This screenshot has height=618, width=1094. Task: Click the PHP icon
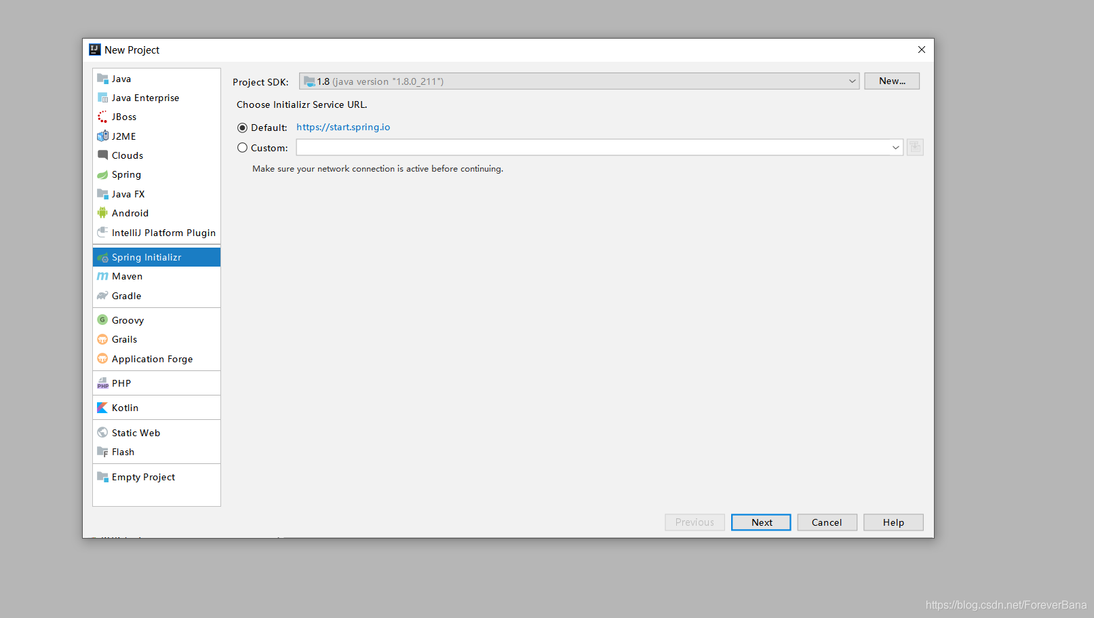(102, 383)
